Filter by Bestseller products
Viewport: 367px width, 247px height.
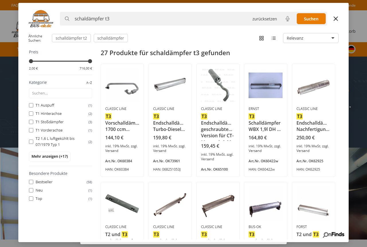click(x=31, y=182)
